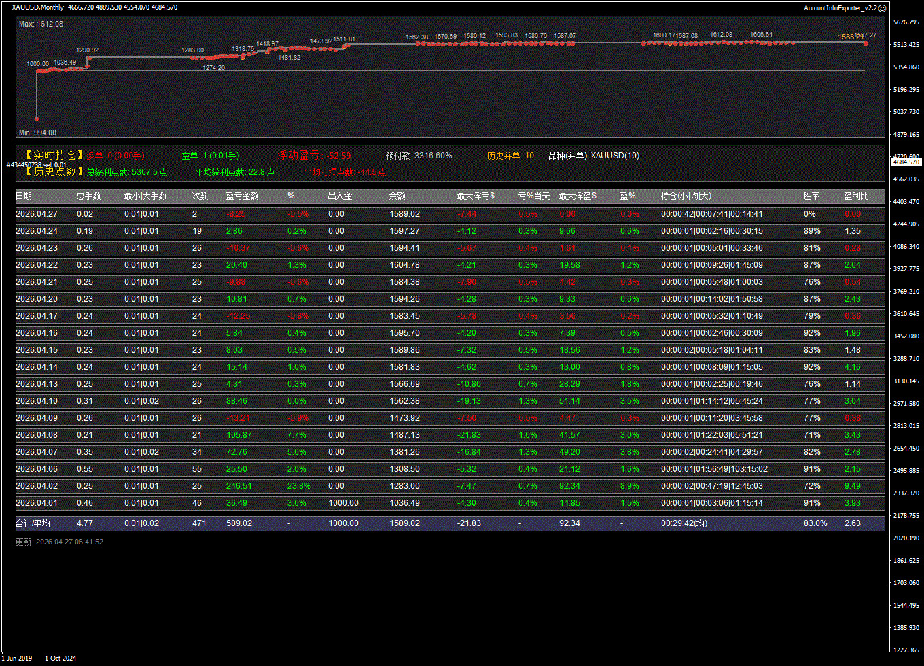Click the 合计/平均 summary row label
Image resolution: width=924 pixels, height=666 pixels.
[33, 523]
